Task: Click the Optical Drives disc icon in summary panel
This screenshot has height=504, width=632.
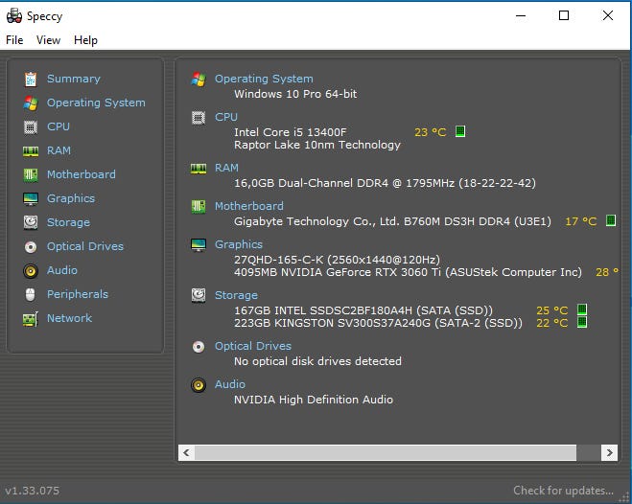Action: (x=199, y=347)
